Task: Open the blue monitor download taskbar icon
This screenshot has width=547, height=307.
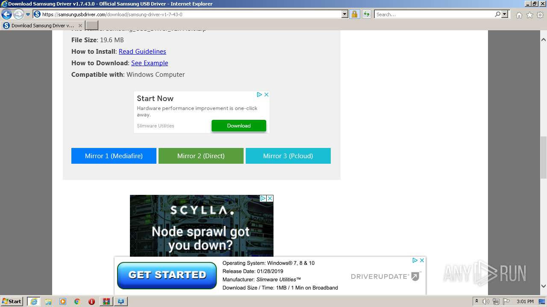Action: pos(121,301)
